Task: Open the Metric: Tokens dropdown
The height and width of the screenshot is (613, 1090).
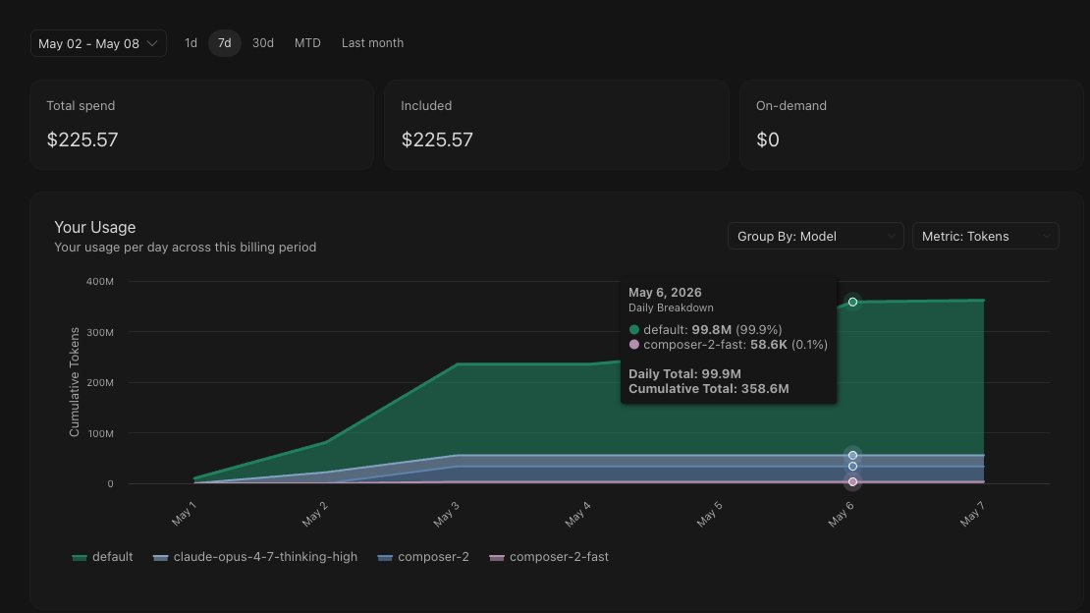Action: (985, 236)
